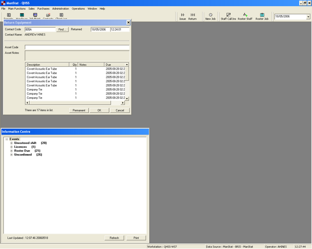This screenshot has height=249, width=312.
Task: Open New Job from toolbar
Action: pos(211,17)
